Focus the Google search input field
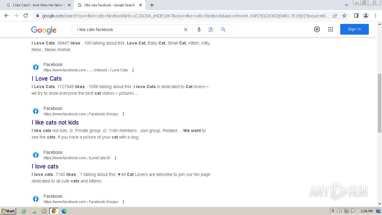 click(x=128, y=30)
